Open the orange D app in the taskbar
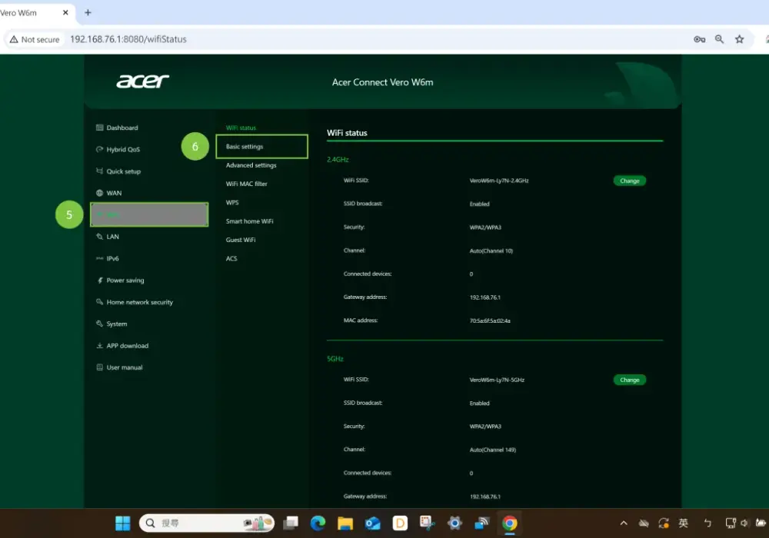Viewport: 769px width, 538px height. coord(400,523)
